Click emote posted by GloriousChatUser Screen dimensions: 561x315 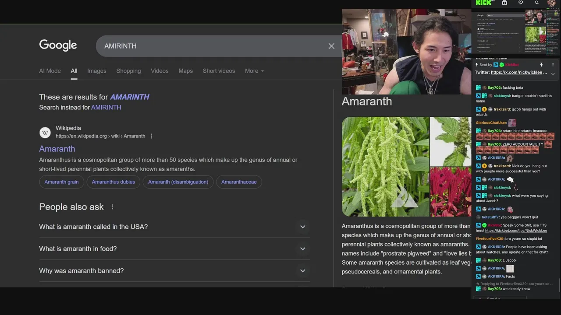pyautogui.click(x=512, y=123)
